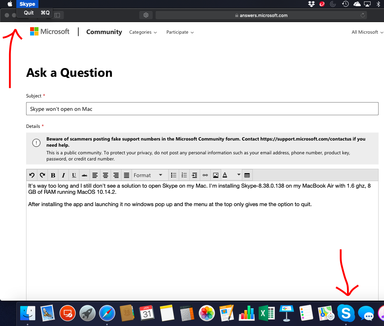Viewport: 384px width, 326px height.
Task: Open Photos from the Dock
Action: [207, 313]
